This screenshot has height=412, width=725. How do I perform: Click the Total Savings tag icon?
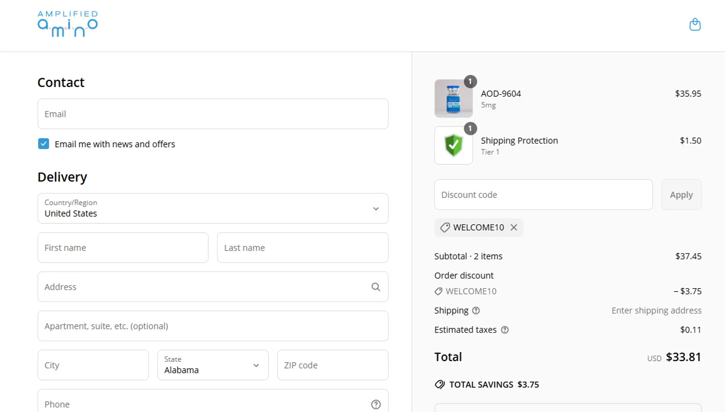coord(439,384)
